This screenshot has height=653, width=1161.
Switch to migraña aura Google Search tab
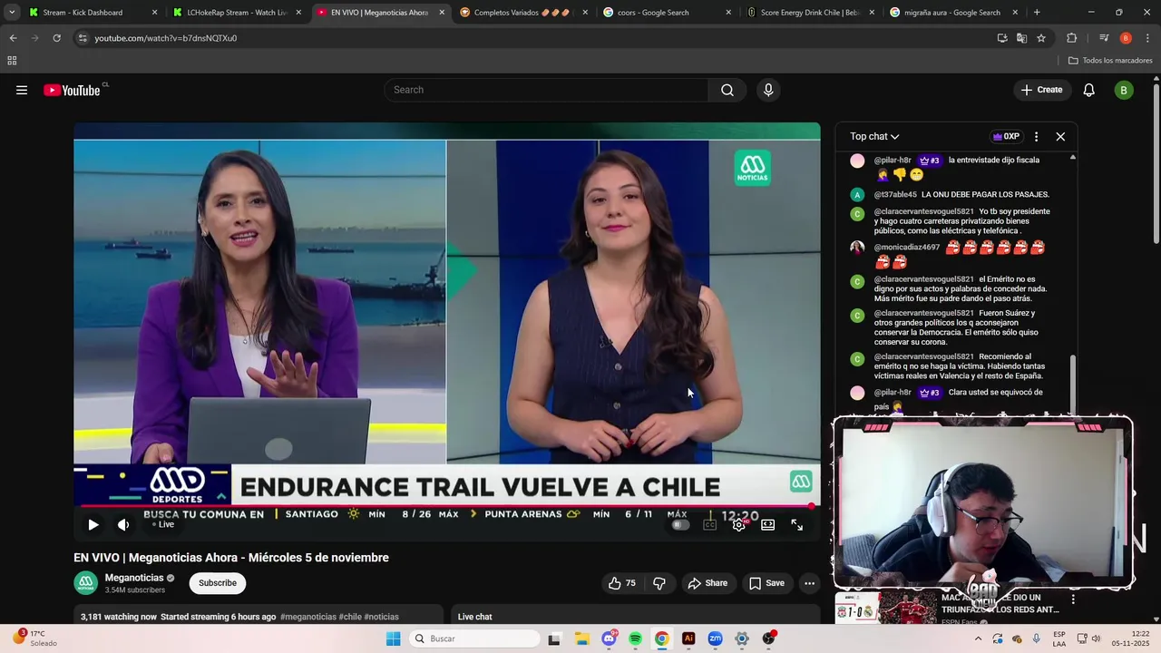click(x=955, y=13)
